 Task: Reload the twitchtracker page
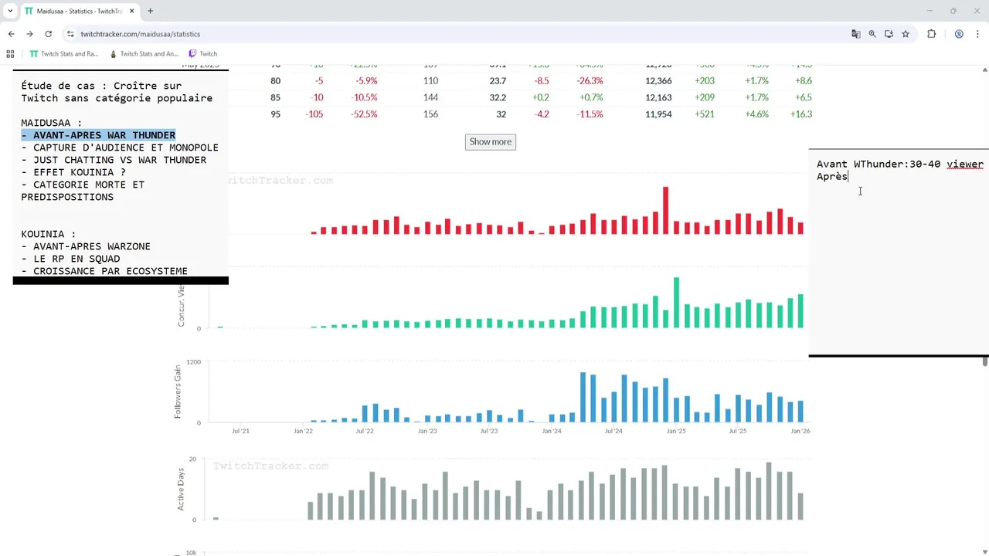(48, 34)
